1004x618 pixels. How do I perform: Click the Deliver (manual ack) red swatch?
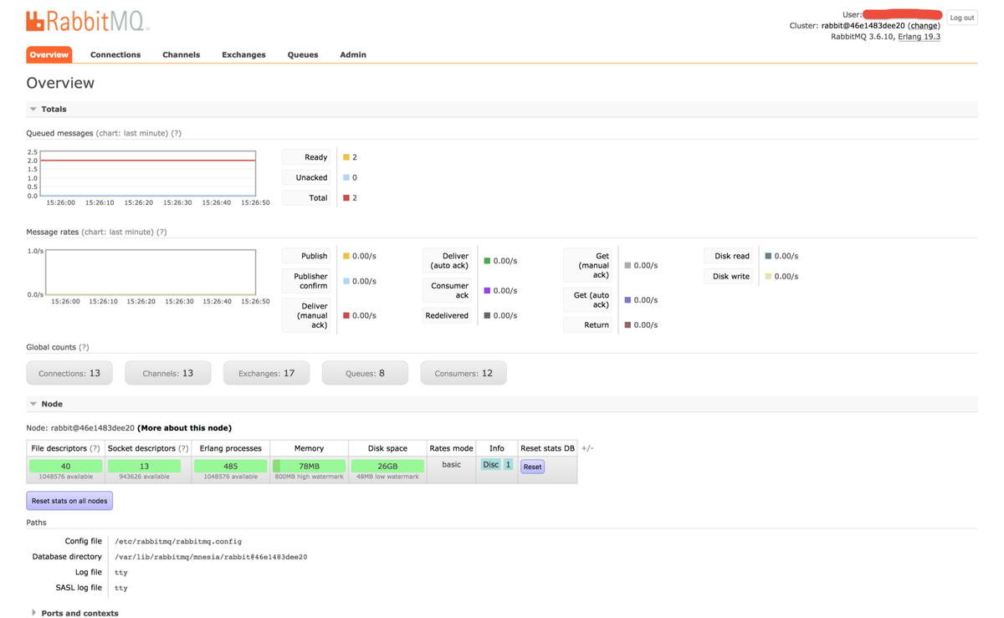(x=346, y=315)
